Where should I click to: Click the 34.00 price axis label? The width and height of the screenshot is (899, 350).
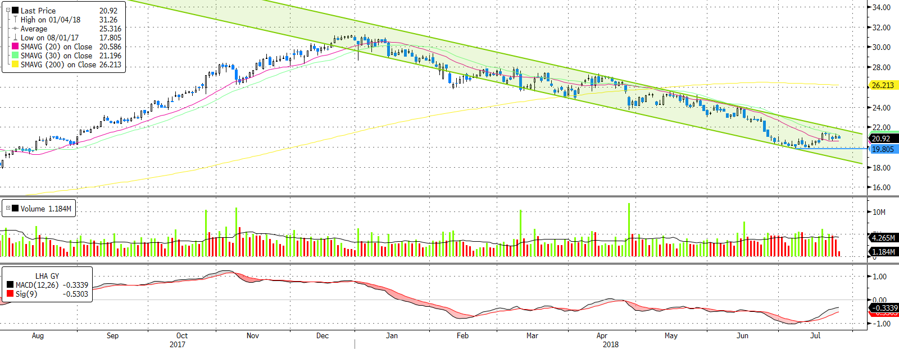pos(881,7)
